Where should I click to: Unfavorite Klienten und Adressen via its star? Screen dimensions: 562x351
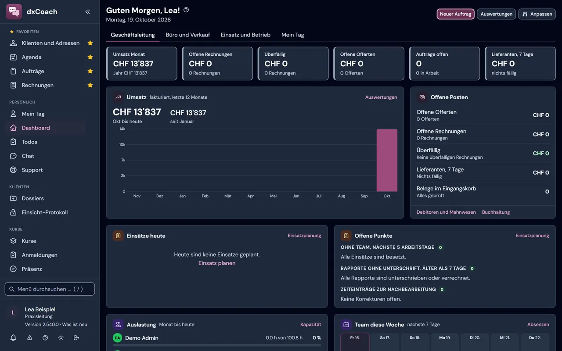tap(90, 43)
